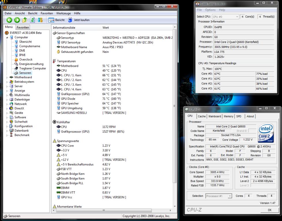Click the Refresh icon in EVEREST toolbar
The width and height of the screenshot is (282, 221).
click(x=32, y=20)
